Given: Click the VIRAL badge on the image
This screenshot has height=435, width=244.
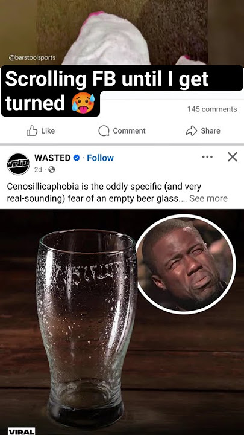Looking at the screenshot, I should coord(22,431).
